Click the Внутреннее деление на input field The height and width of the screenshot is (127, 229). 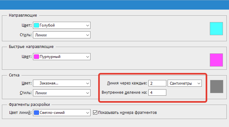[x=157, y=92]
